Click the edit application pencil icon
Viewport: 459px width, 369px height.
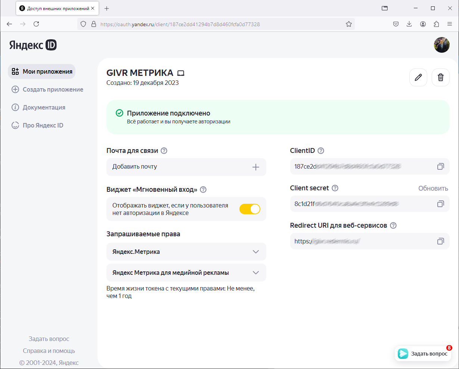pyautogui.click(x=418, y=77)
